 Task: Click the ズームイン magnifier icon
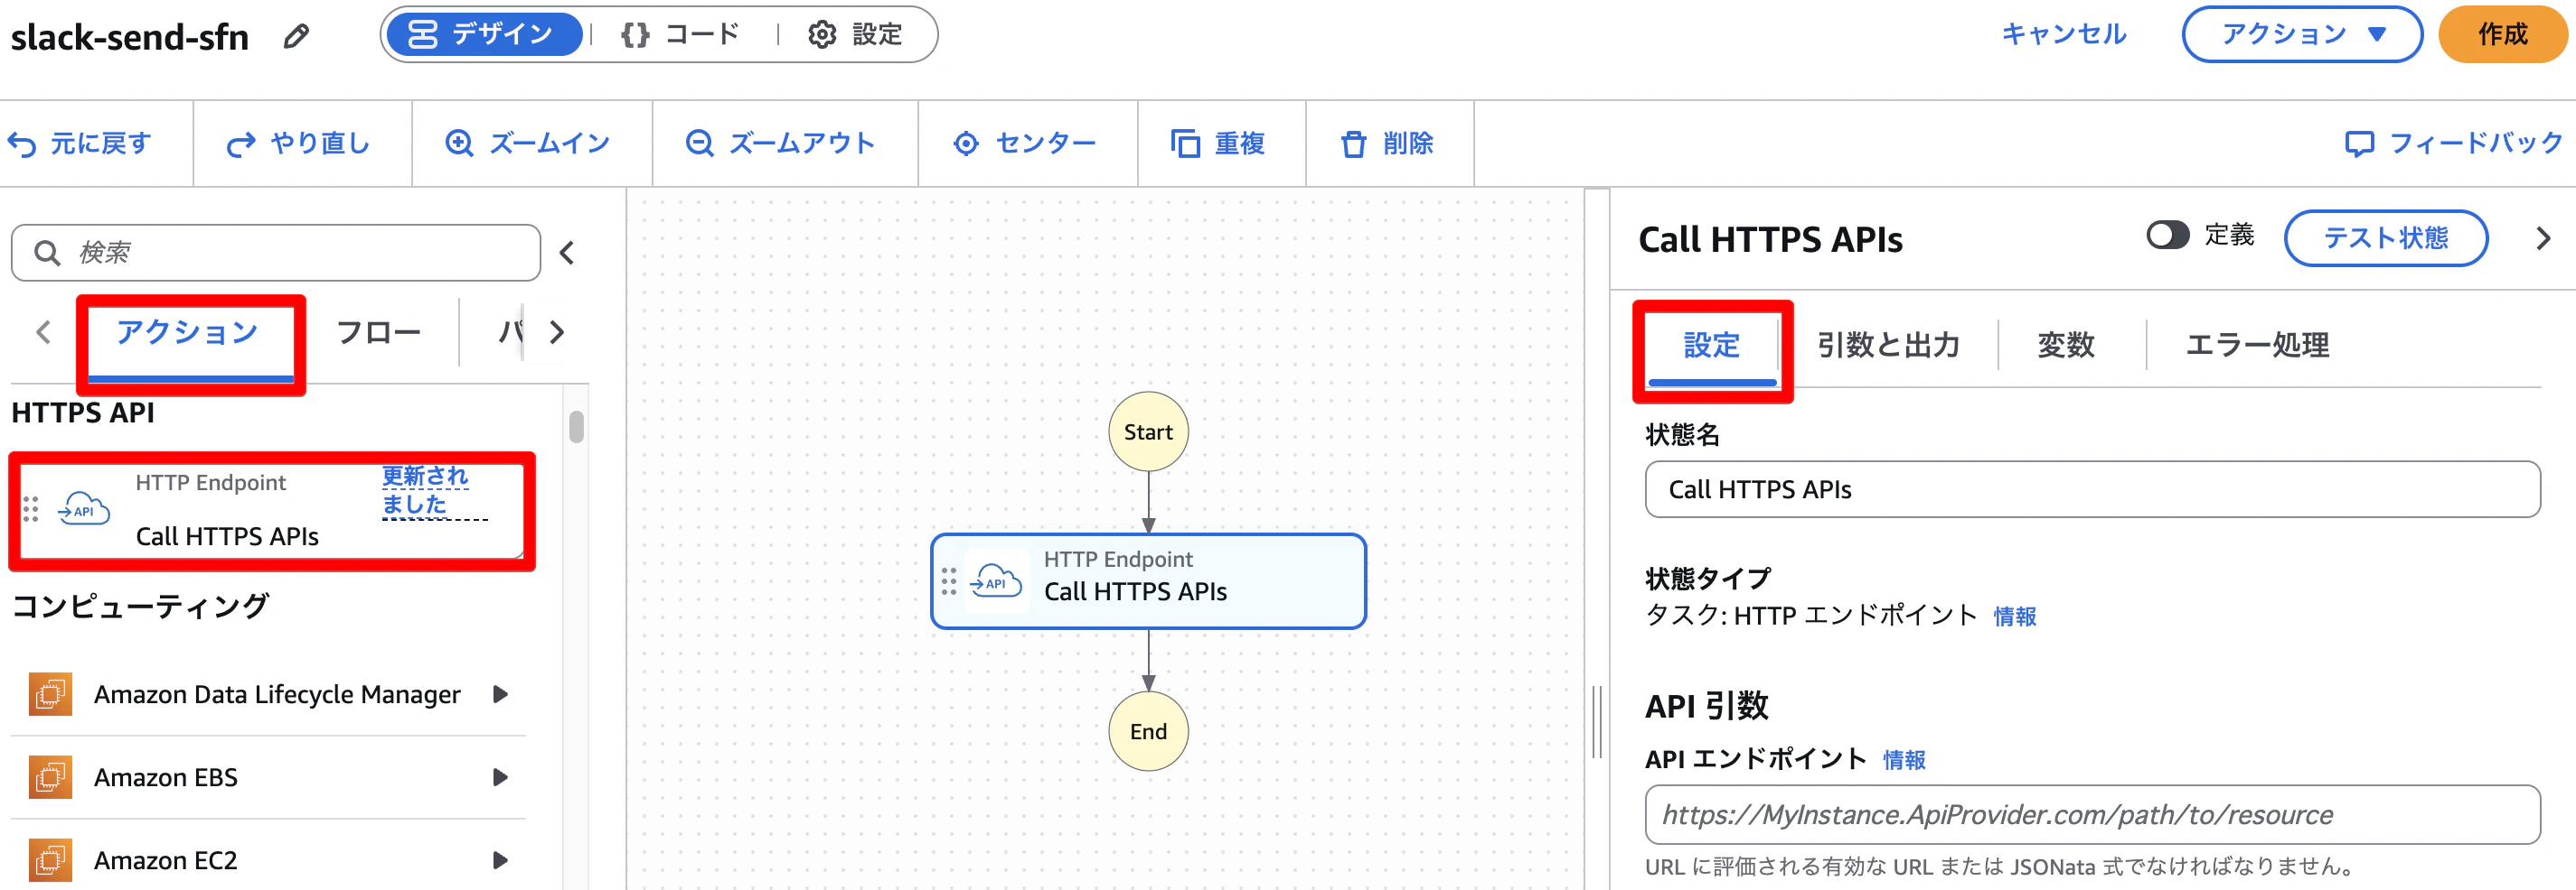tap(459, 144)
